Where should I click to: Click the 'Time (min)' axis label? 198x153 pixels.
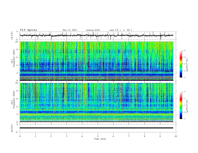pyautogui.click(x=100, y=139)
